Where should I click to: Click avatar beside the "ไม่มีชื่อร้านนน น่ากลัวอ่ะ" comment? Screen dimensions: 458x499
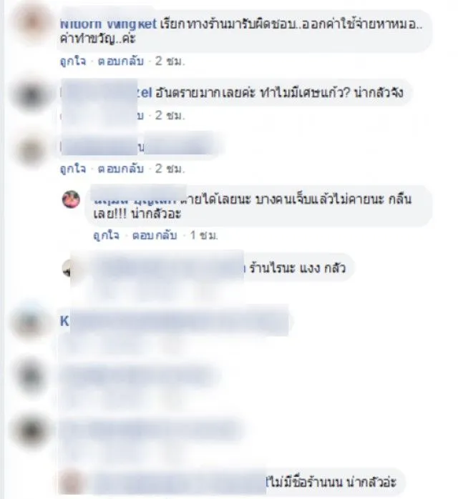72,483
